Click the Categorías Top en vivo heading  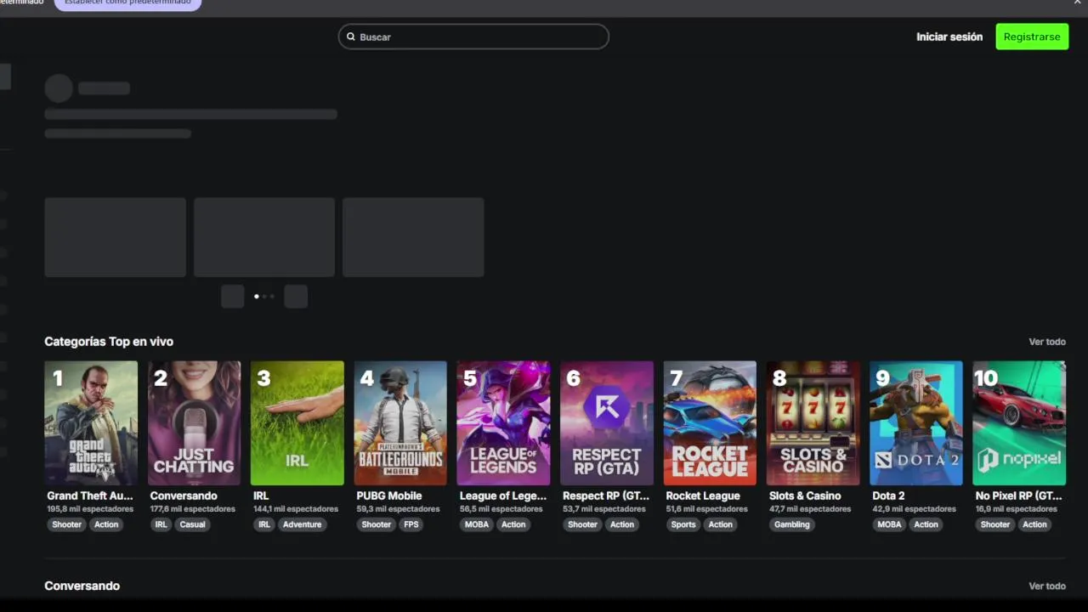tap(109, 342)
